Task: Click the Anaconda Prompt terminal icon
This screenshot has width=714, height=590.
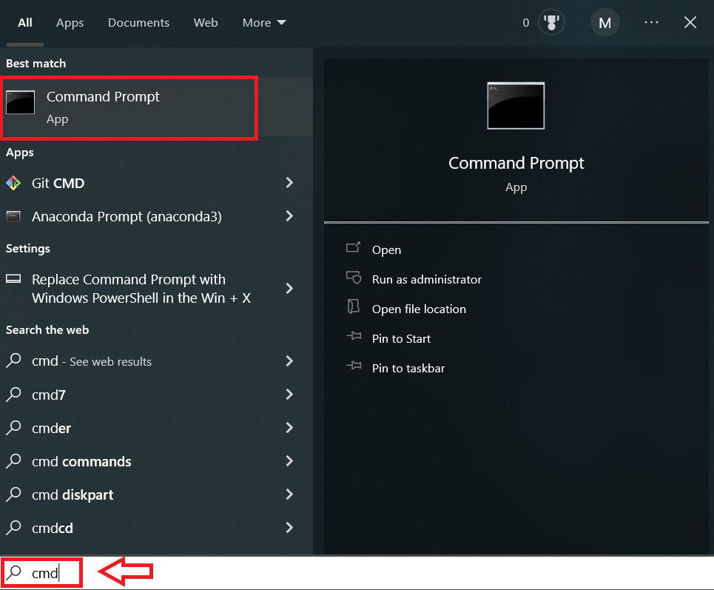Action: pyautogui.click(x=13, y=216)
